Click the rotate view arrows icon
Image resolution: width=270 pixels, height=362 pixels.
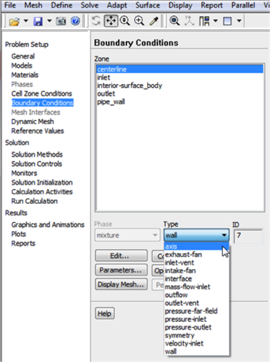[96, 21]
